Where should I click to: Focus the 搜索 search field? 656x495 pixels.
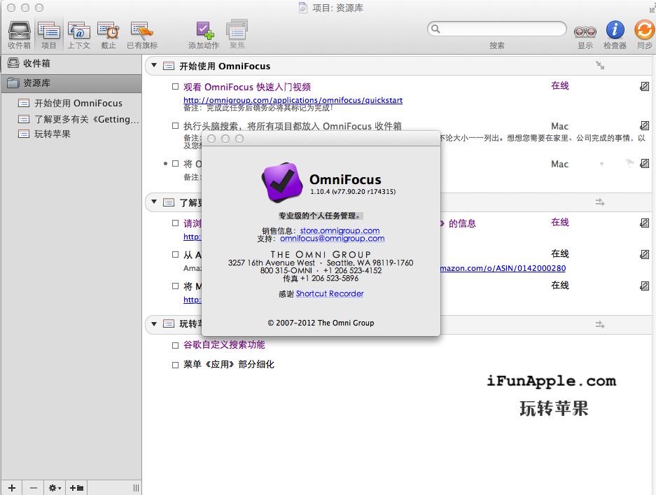point(497,29)
